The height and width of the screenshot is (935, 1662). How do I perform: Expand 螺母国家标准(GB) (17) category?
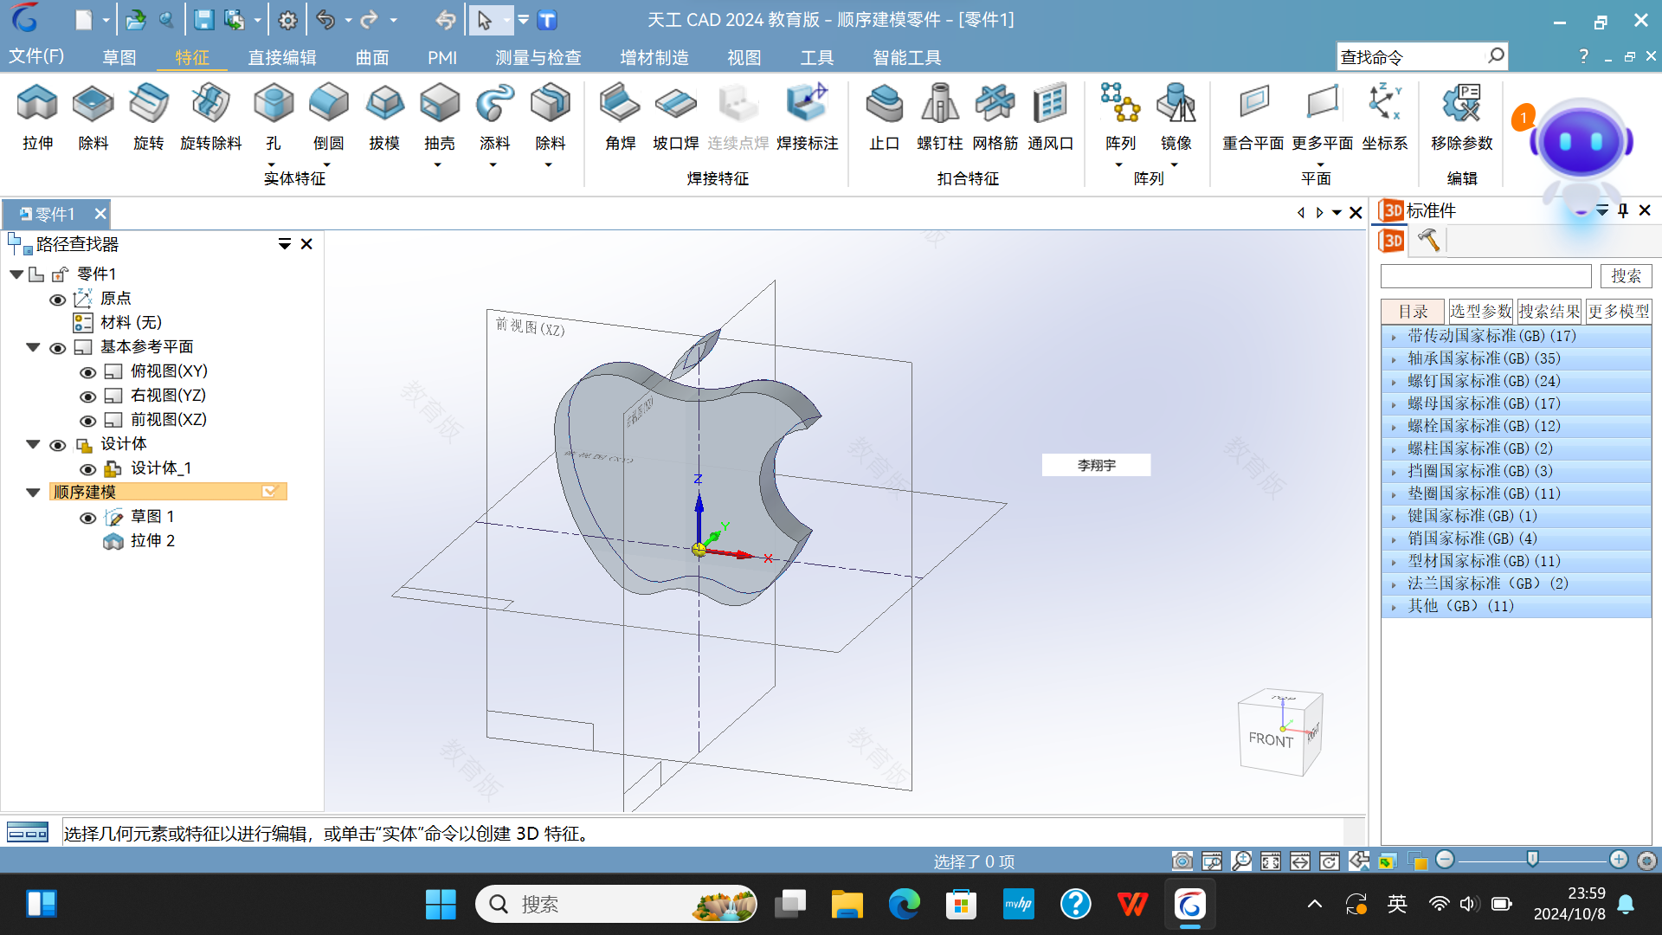[x=1394, y=404]
